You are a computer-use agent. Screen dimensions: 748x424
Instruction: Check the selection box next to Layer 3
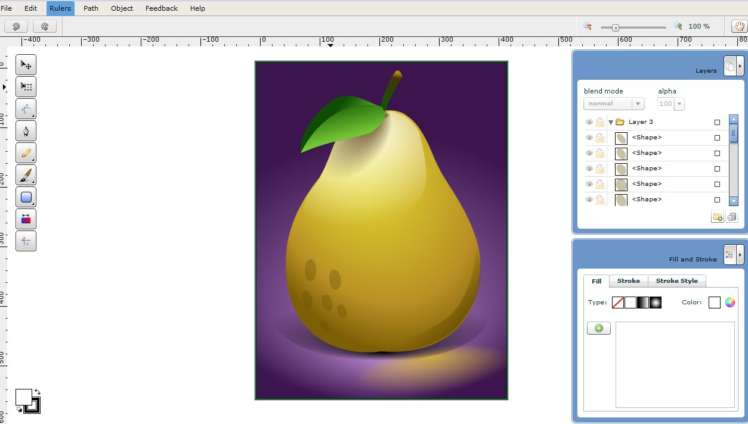click(717, 121)
